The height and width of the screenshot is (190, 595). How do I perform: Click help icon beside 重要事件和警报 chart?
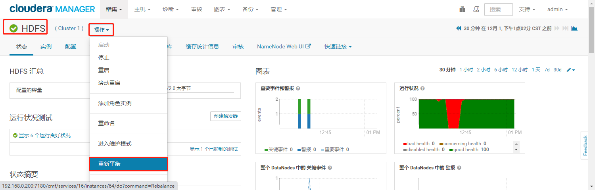click(298, 88)
